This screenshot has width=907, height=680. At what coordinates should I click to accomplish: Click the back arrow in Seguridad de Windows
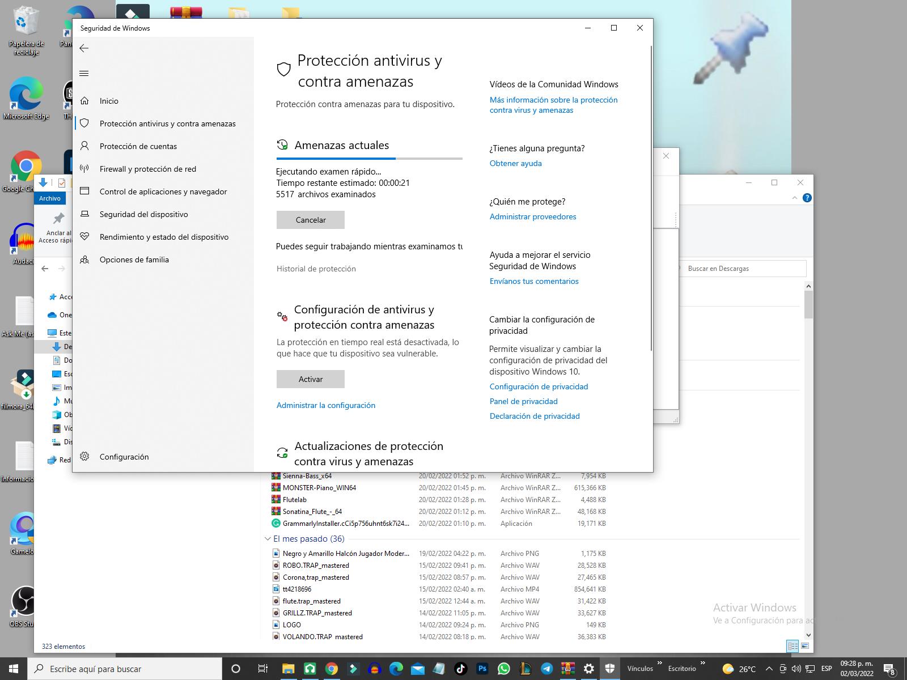tap(84, 48)
